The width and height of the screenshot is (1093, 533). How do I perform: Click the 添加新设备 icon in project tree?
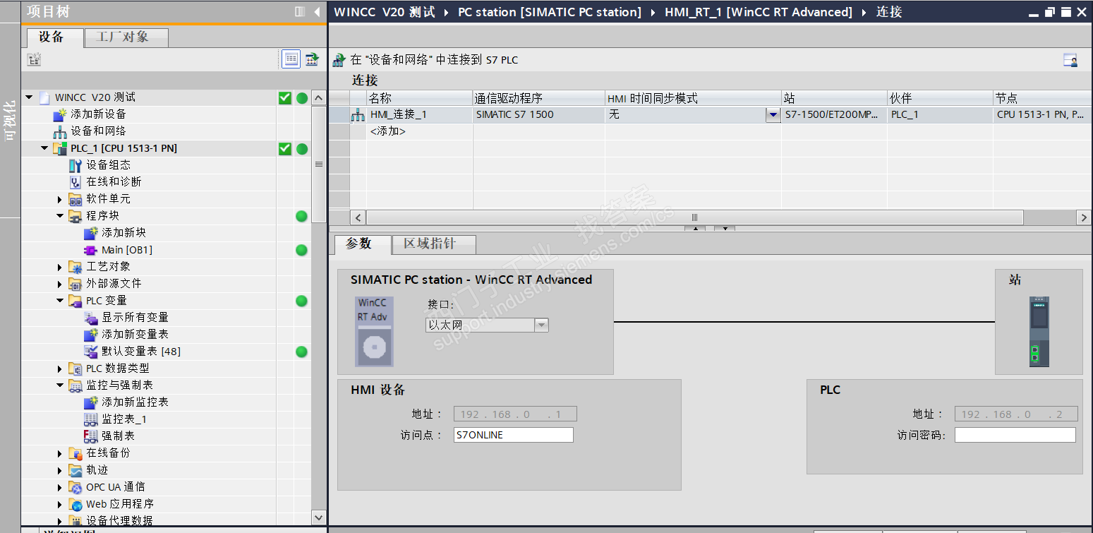(61, 114)
